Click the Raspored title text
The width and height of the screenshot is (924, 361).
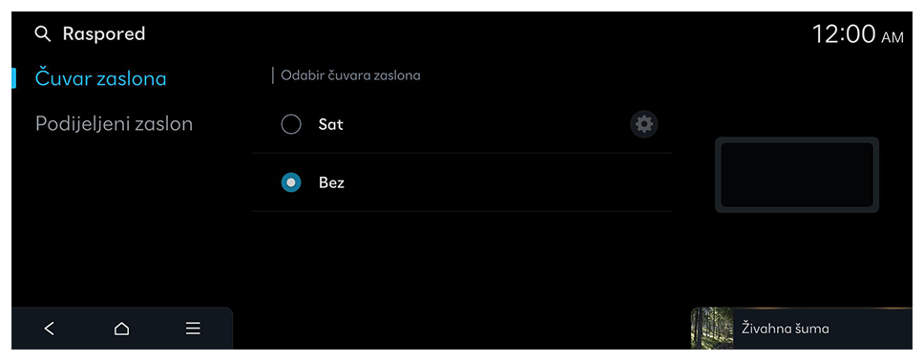(x=104, y=33)
